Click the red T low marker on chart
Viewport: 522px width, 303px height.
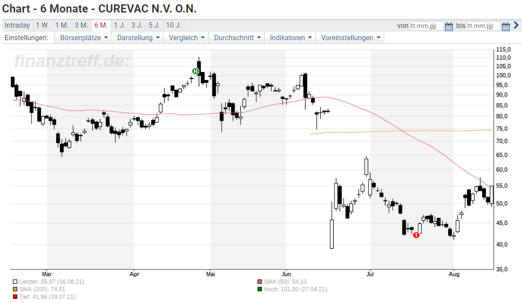click(416, 235)
